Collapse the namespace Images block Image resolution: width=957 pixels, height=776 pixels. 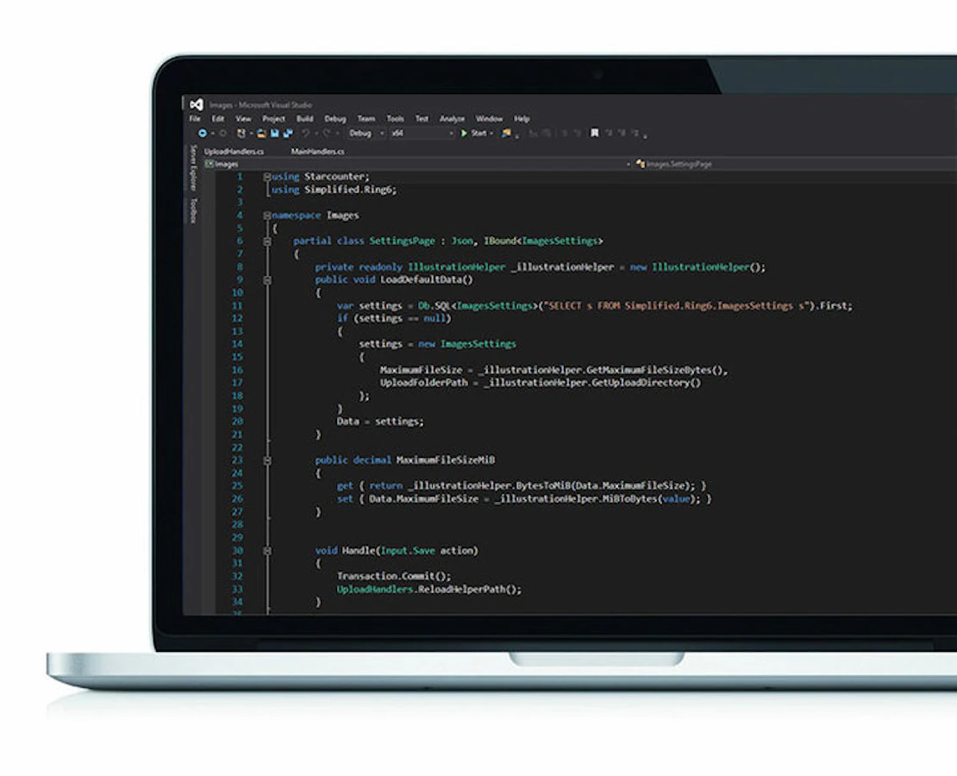tap(266, 216)
